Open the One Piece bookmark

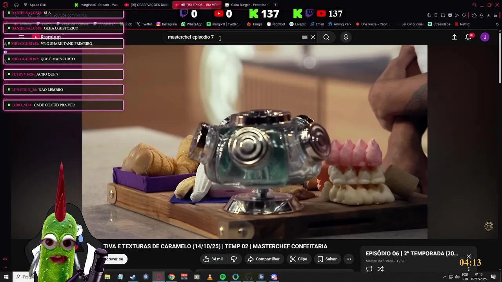(x=373, y=24)
